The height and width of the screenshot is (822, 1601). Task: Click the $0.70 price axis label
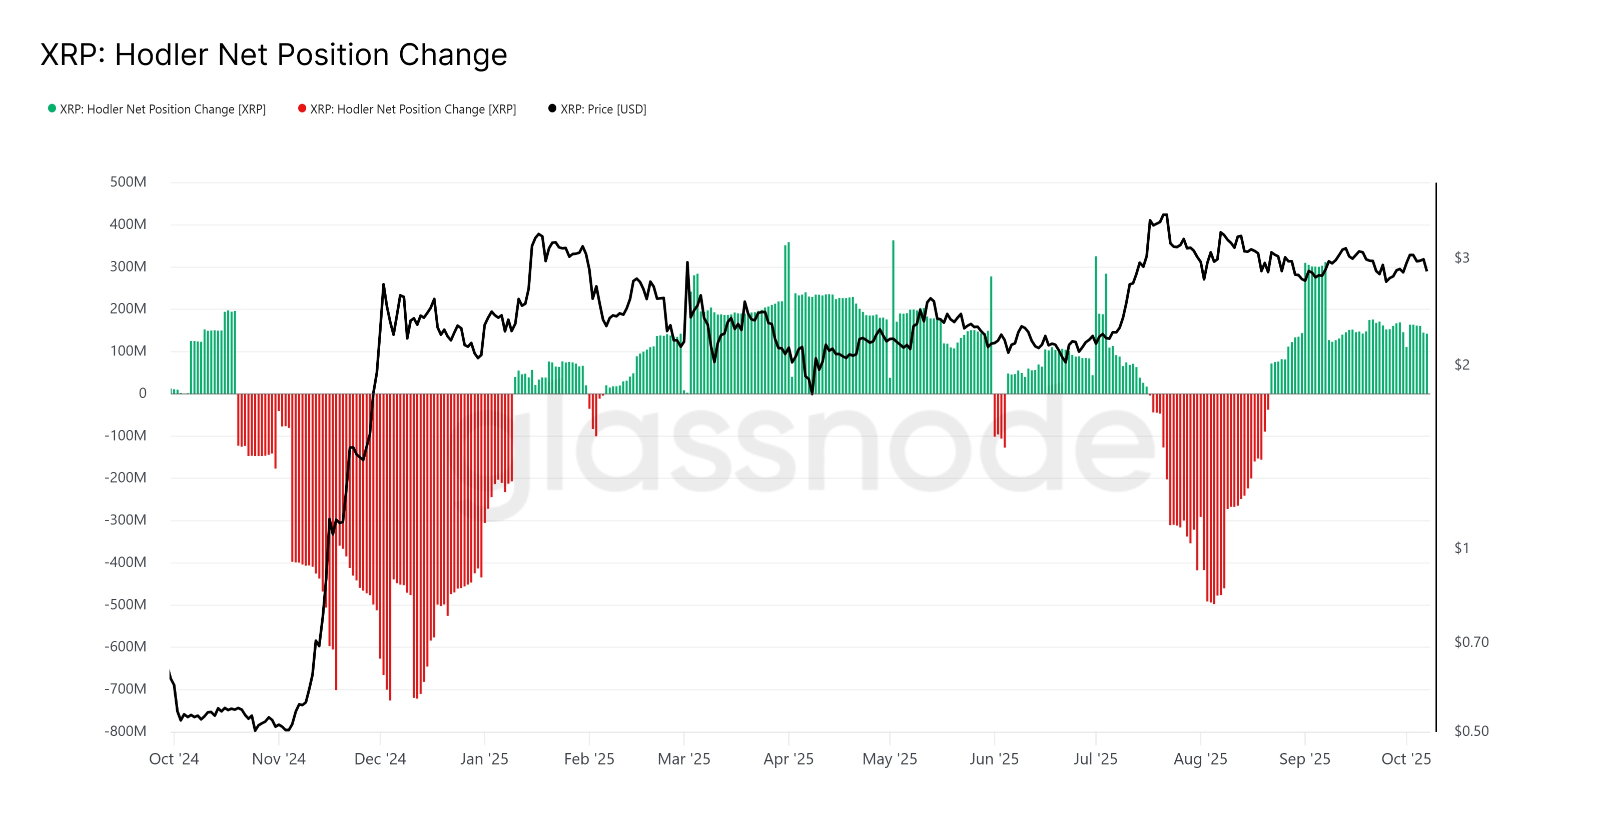coord(1471,642)
